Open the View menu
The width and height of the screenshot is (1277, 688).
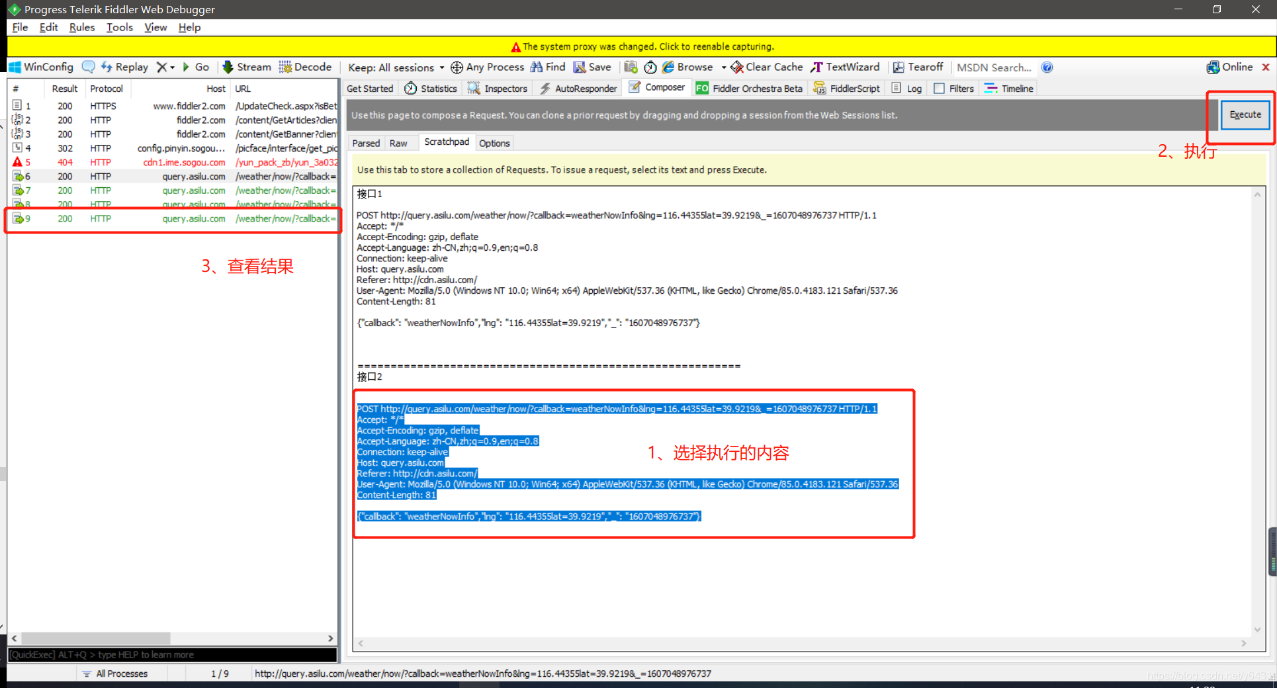point(155,27)
